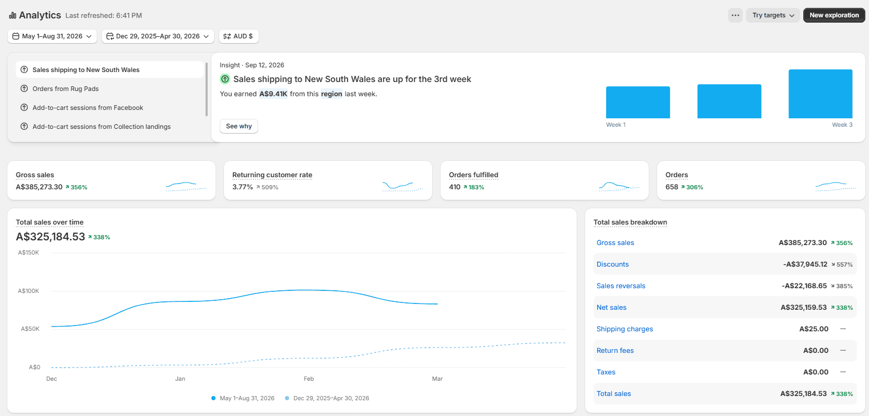Click the comparison calendar icon
The image size is (869, 416).
point(110,36)
